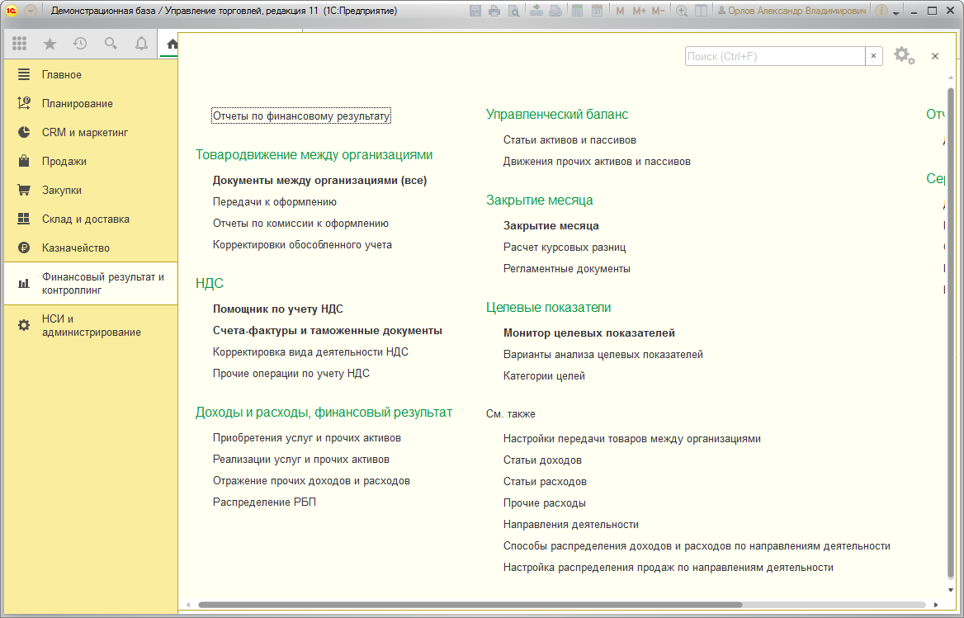Viewport: 964px width, 618px height.
Task: Expand service info dropdown arrow near user
Action: [x=896, y=12]
